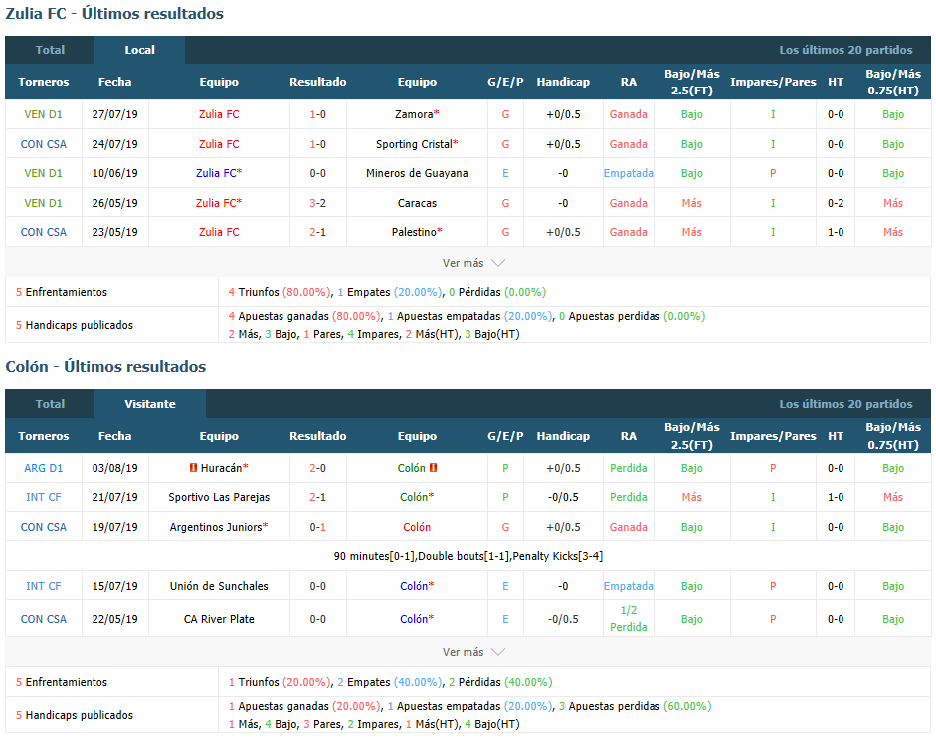
Task: Click 'Impares/Pares' header in Colón table
Action: 773,436
